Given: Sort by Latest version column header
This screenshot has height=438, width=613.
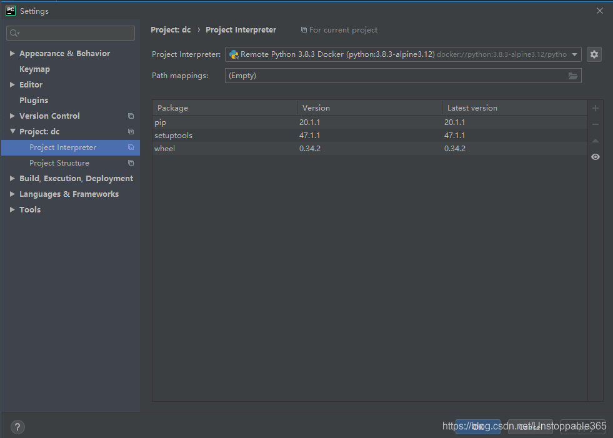Looking at the screenshot, I should (514, 108).
